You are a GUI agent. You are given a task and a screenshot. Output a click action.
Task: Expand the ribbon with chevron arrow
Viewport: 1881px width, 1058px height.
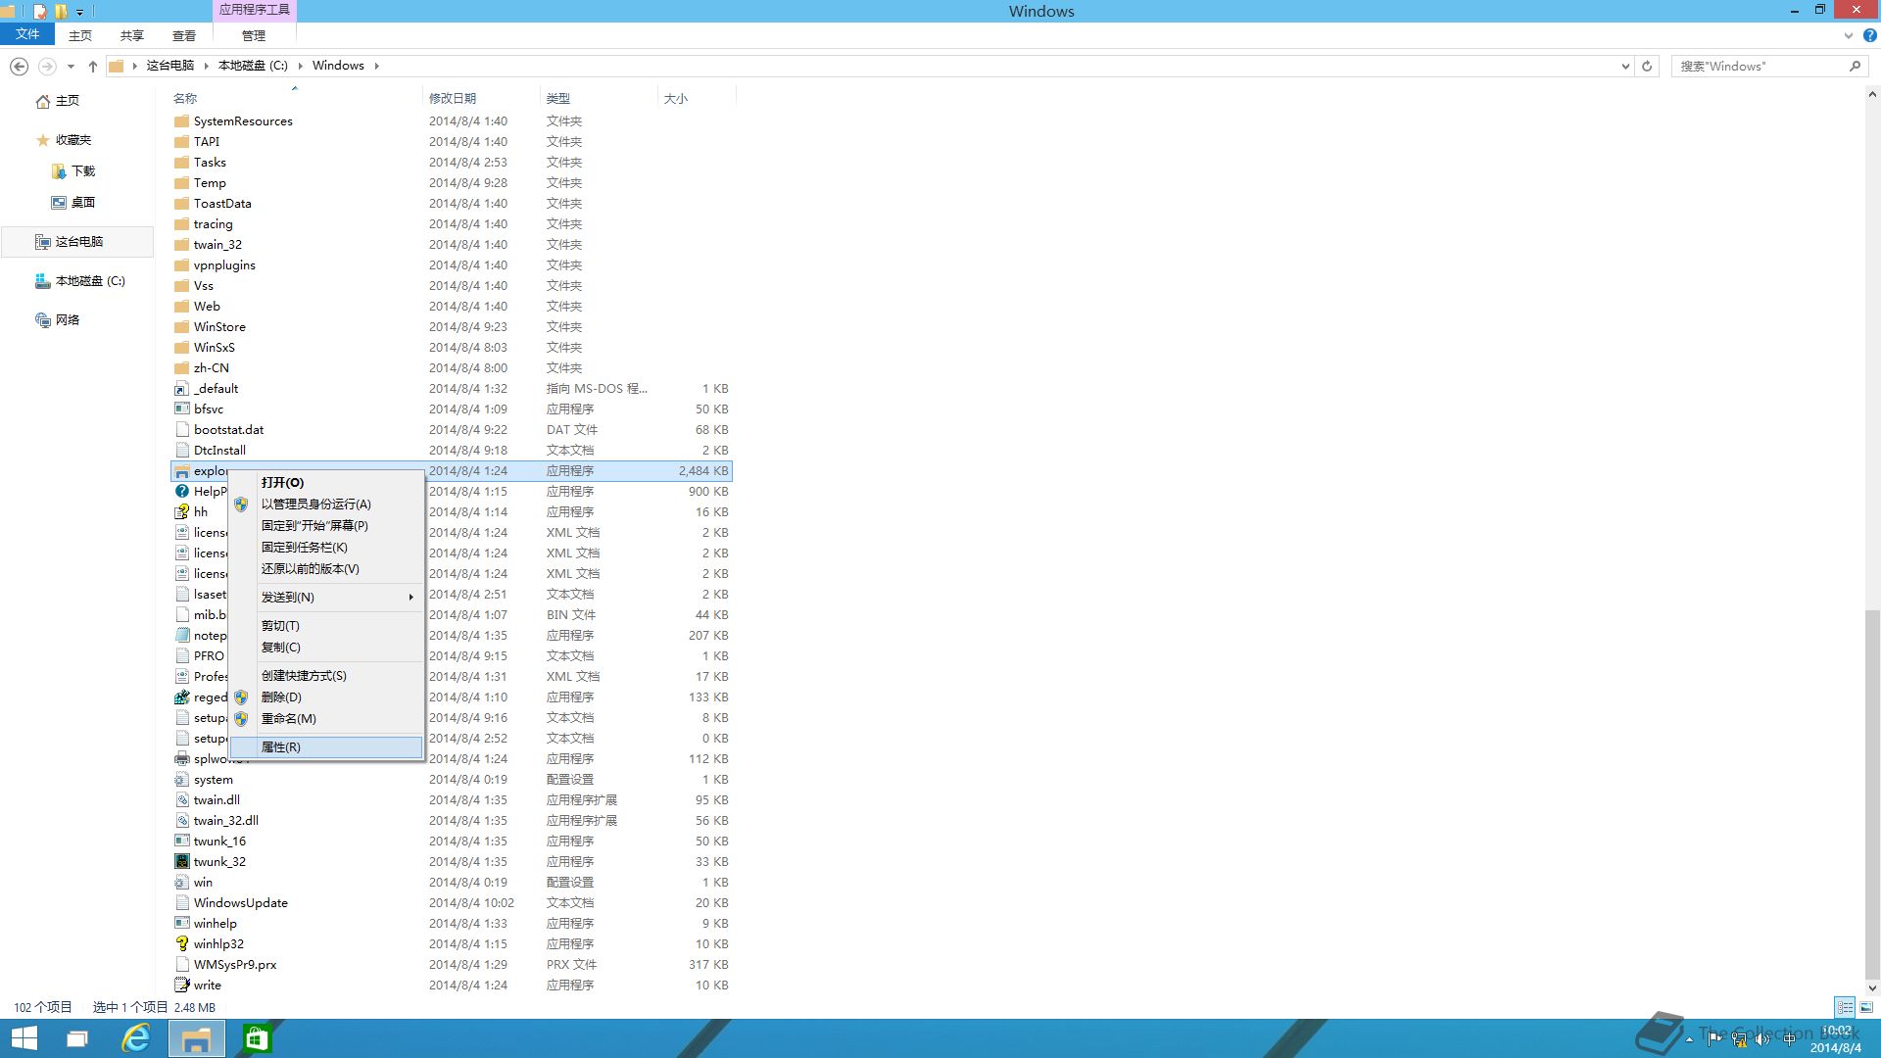point(1848,36)
